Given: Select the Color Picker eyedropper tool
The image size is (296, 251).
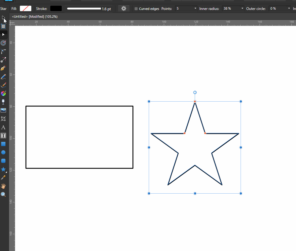Looking at the screenshot, I should [x=3, y=178].
